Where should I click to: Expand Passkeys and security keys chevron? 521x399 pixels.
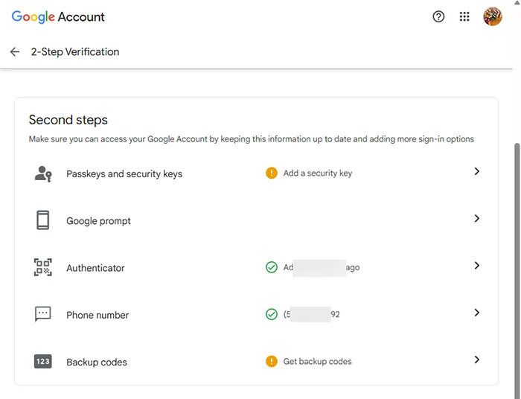(477, 171)
